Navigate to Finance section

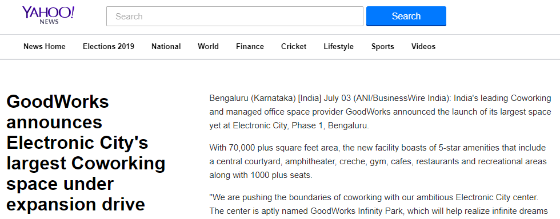pos(250,46)
